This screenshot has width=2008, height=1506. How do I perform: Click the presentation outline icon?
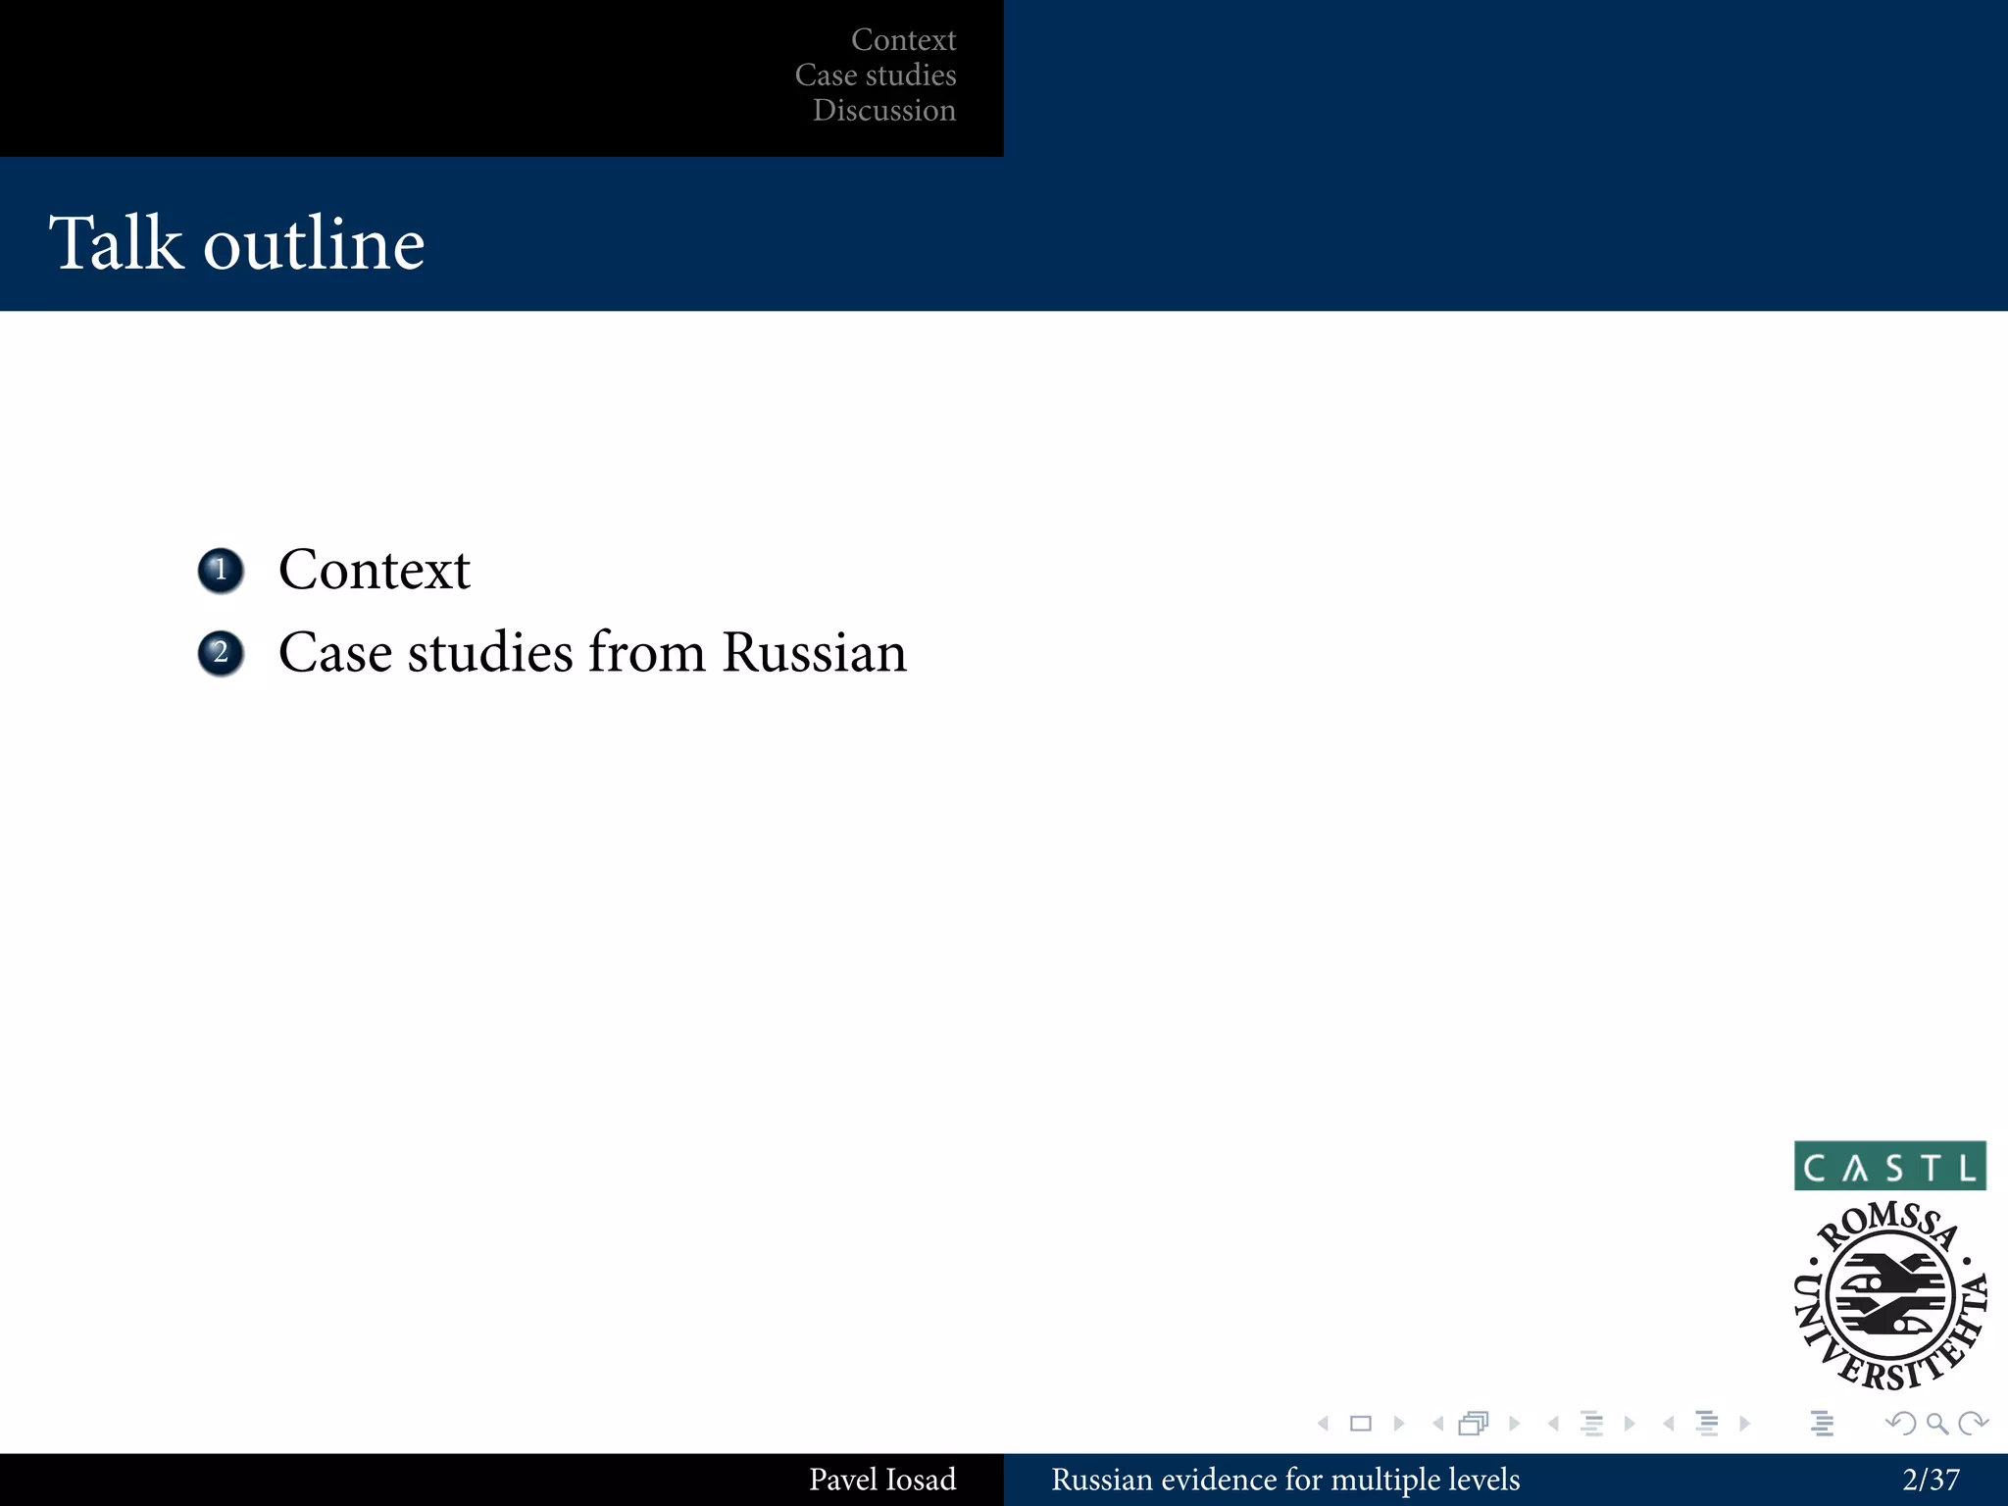click(1823, 1424)
